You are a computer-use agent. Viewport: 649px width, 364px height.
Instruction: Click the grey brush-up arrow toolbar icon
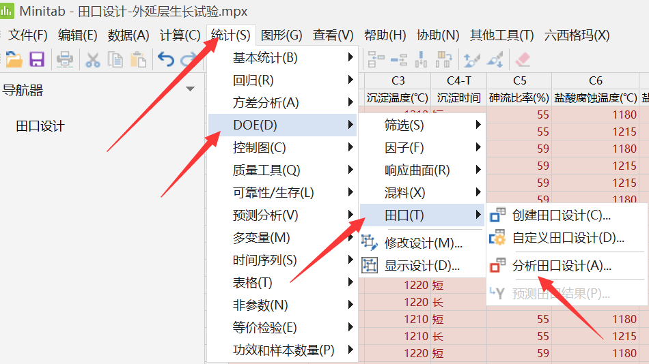point(471,59)
